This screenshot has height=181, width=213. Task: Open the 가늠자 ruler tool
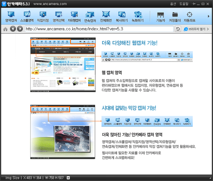[x=160, y=17]
